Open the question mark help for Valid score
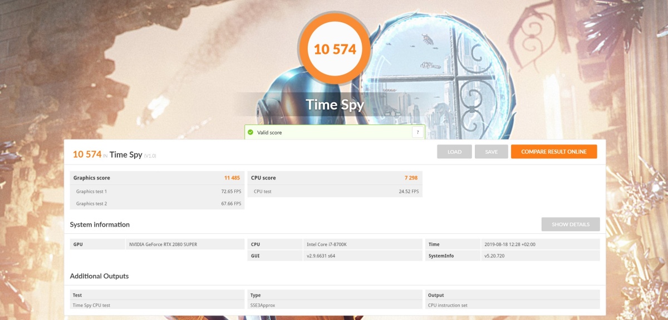 416,132
